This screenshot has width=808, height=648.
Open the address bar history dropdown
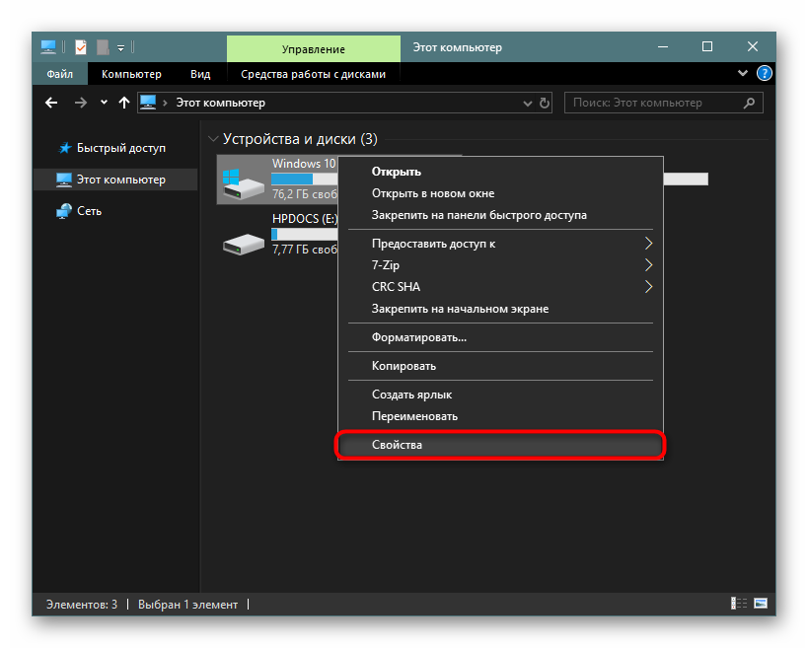click(527, 103)
